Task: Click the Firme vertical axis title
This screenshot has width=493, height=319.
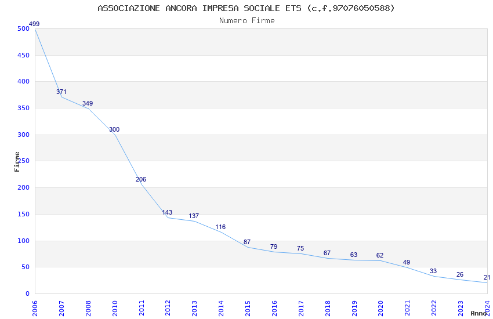Action: coord(17,162)
